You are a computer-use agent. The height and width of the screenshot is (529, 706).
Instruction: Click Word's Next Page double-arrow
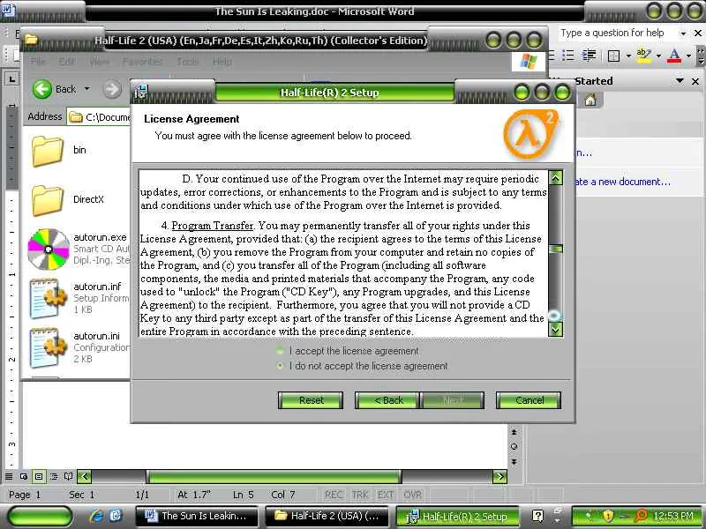click(x=514, y=462)
